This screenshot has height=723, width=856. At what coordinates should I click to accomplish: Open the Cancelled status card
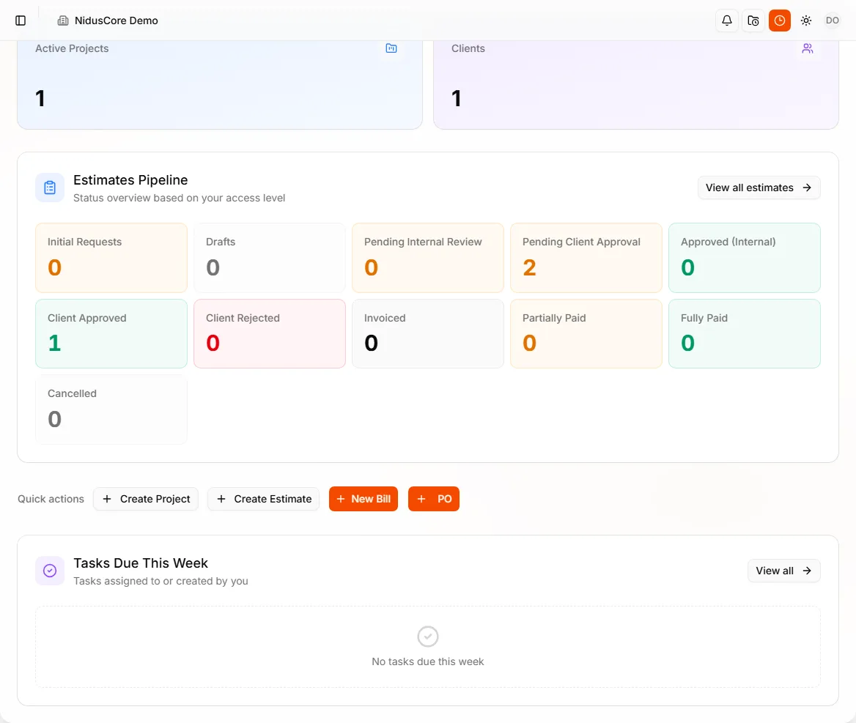tap(111, 409)
